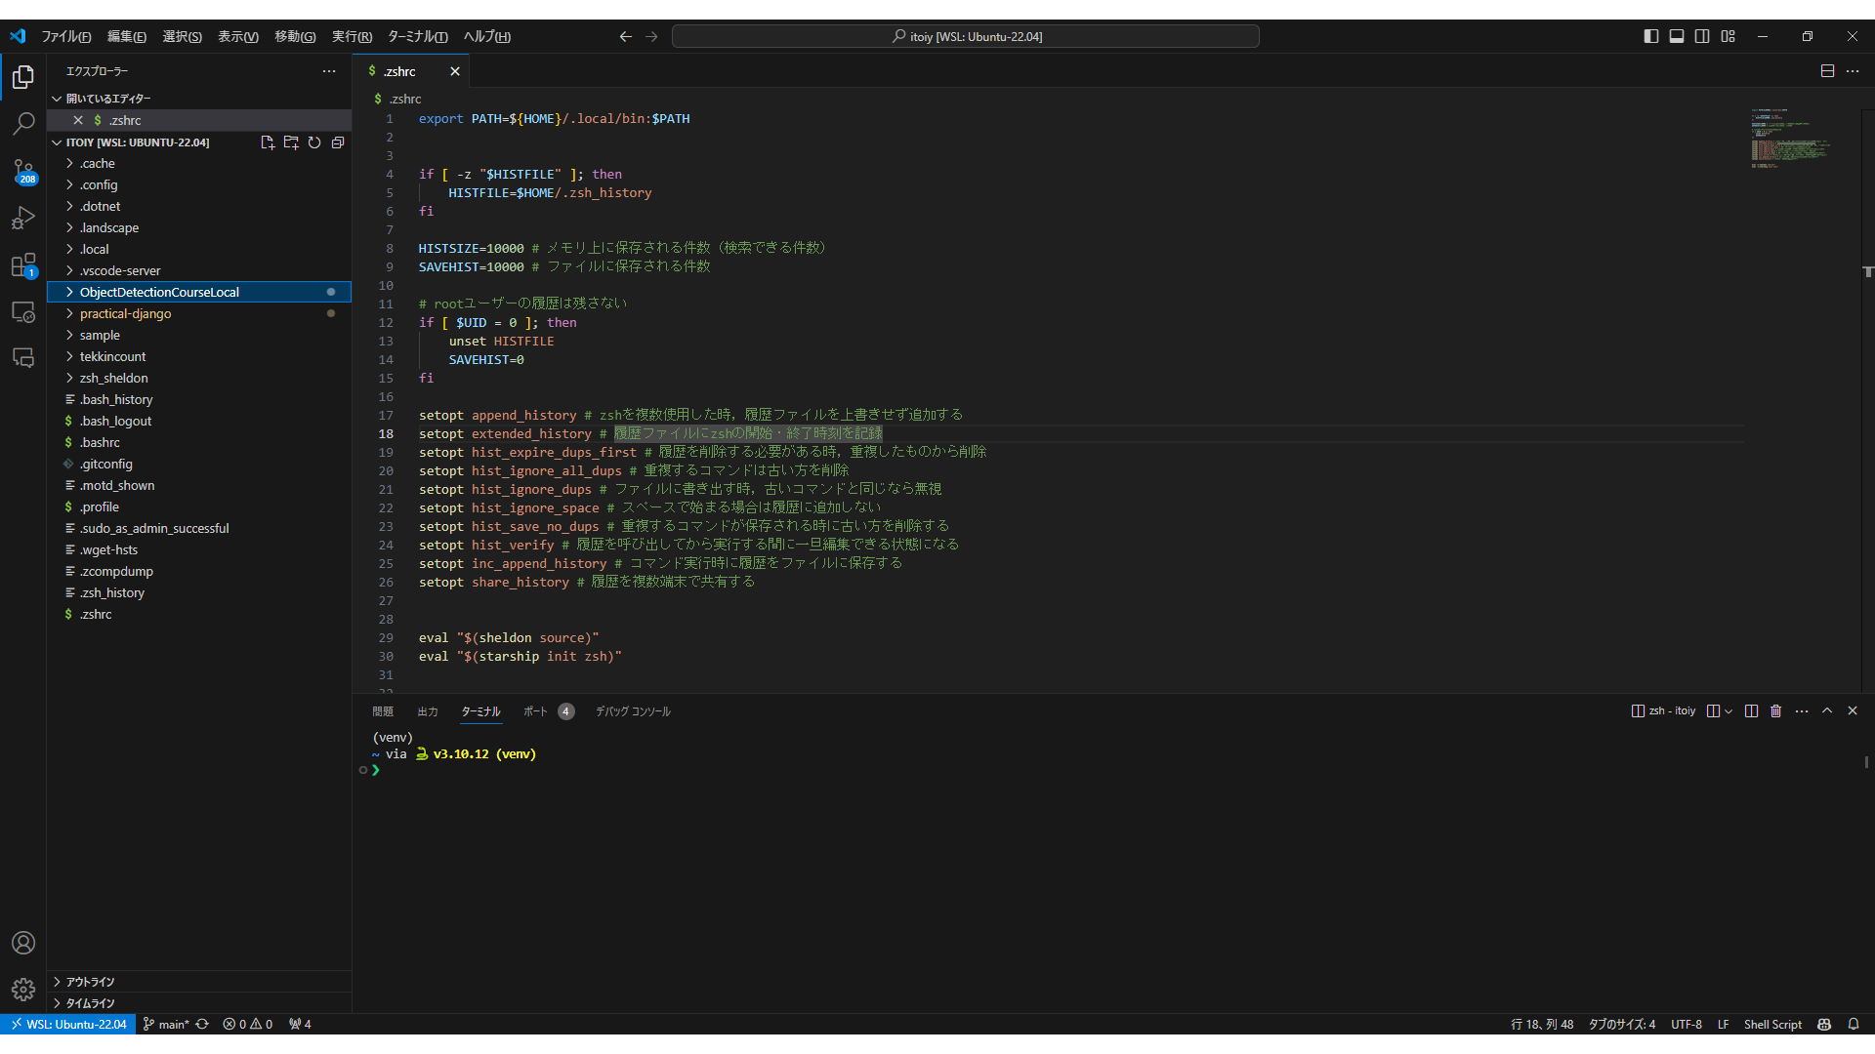
Task: Click 行 18, 列 48 cursor position
Action: coord(1542,1025)
